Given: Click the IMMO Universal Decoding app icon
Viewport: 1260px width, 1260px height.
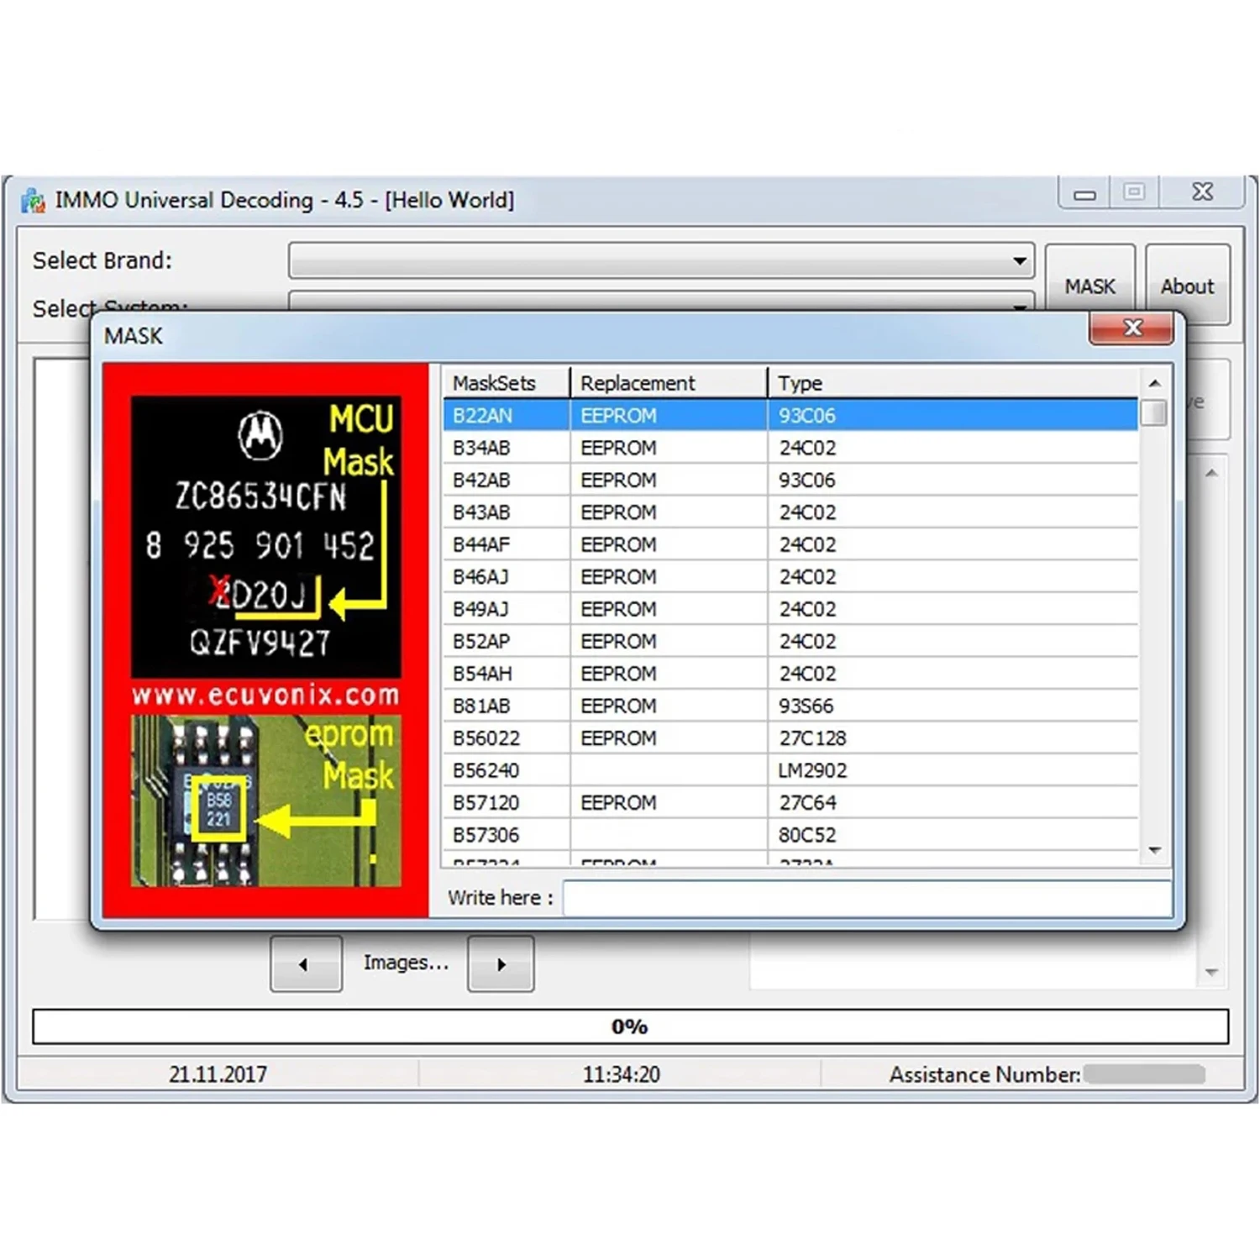Looking at the screenshot, I should [x=34, y=201].
